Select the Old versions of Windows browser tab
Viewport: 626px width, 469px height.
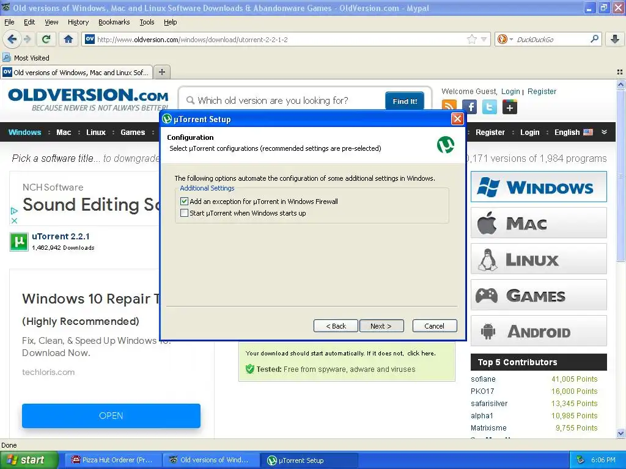click(x=76, y=72)
